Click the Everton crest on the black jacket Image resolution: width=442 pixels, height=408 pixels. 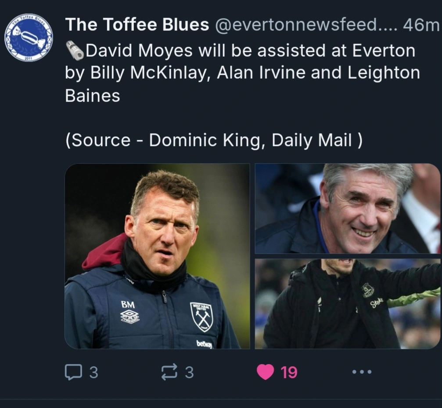(x=368, y=290)
